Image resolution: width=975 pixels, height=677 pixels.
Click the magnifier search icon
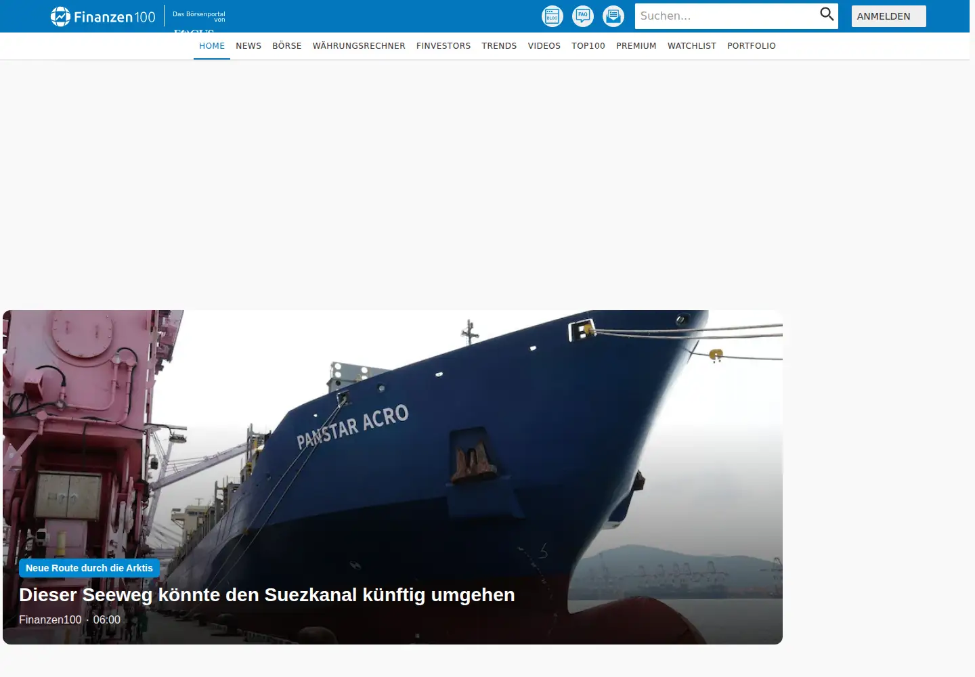point(827,14)
